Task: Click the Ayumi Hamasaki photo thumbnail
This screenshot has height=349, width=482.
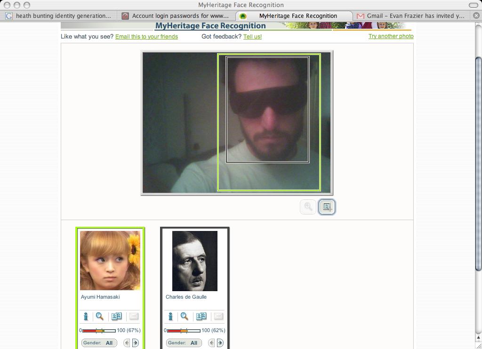Action: point(110,261)
